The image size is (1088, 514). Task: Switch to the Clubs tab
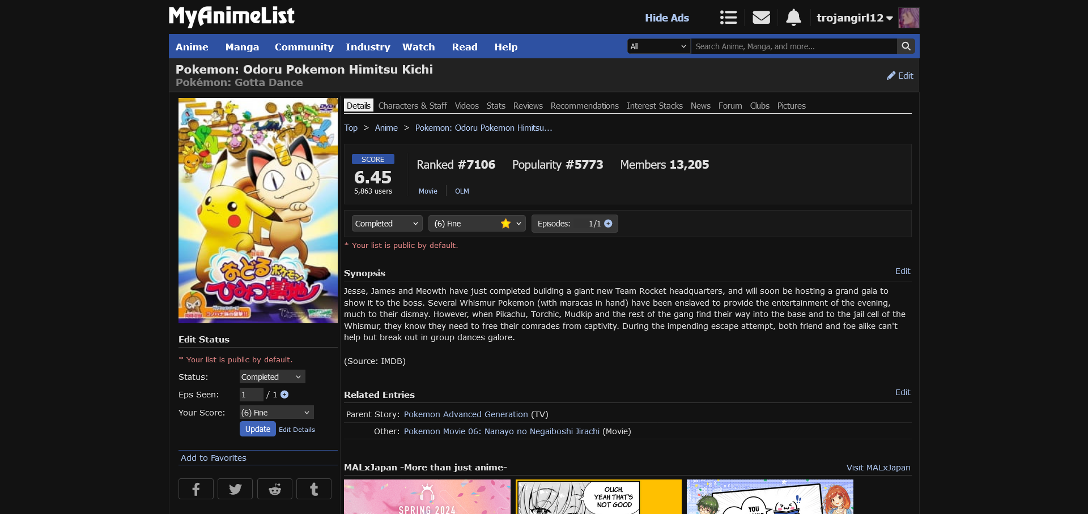pyautogui.click(x=760, y=106)
